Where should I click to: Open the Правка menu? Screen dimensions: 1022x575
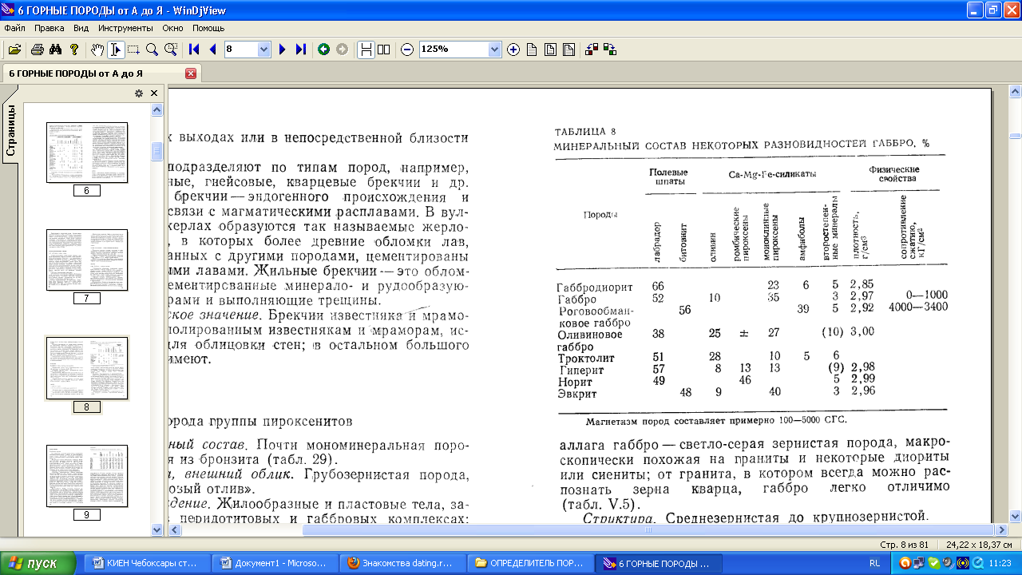click(50, 28)
